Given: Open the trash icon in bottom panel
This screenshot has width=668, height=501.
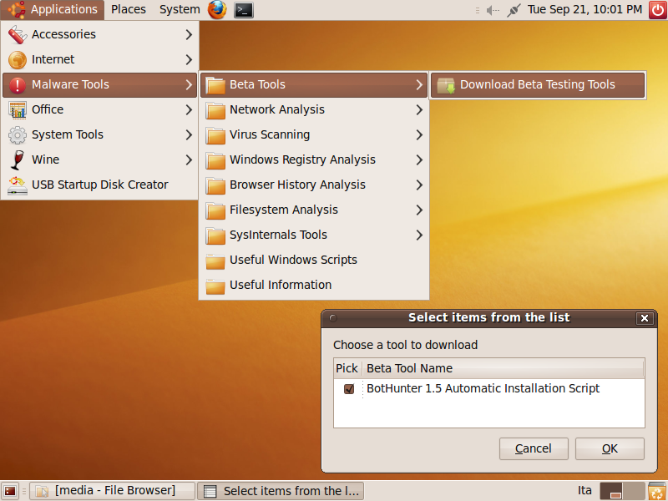Looking at the screenshot, I should pos(657,491).
